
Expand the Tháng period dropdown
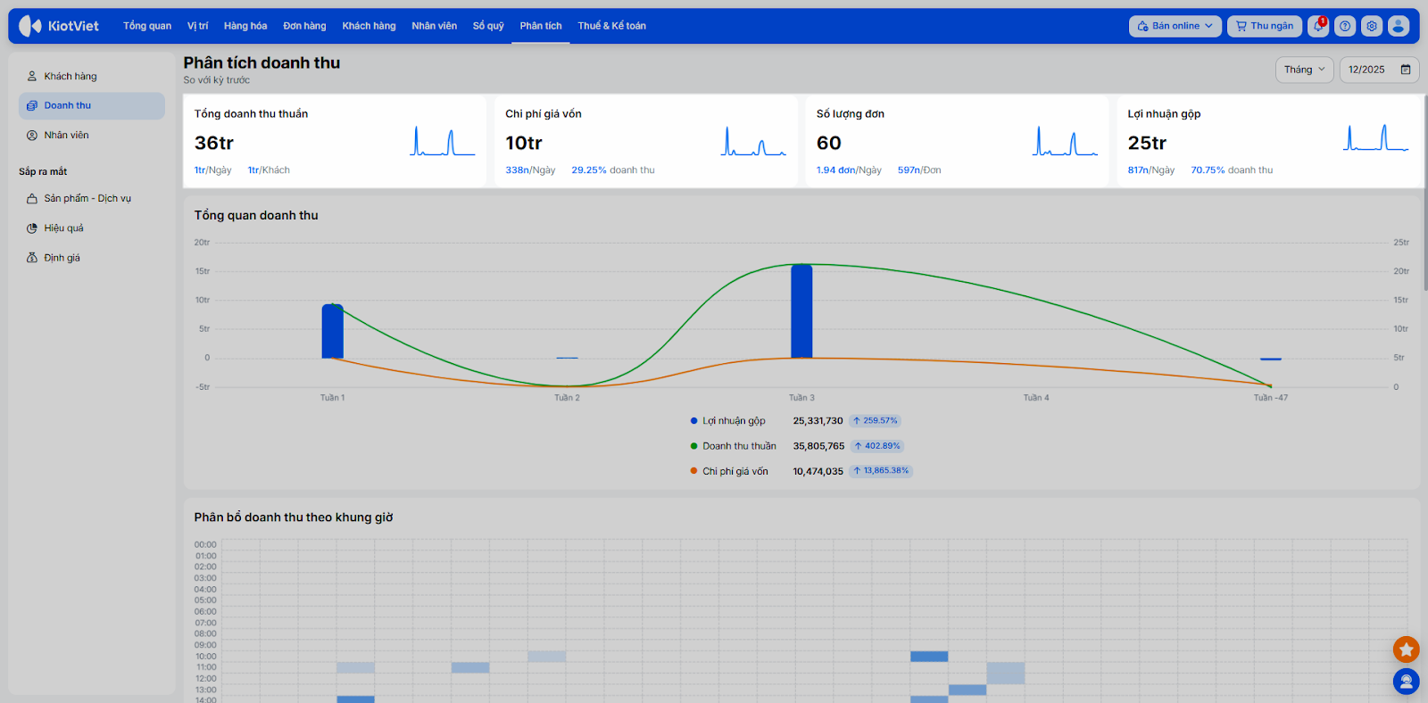pos(1304,70)
